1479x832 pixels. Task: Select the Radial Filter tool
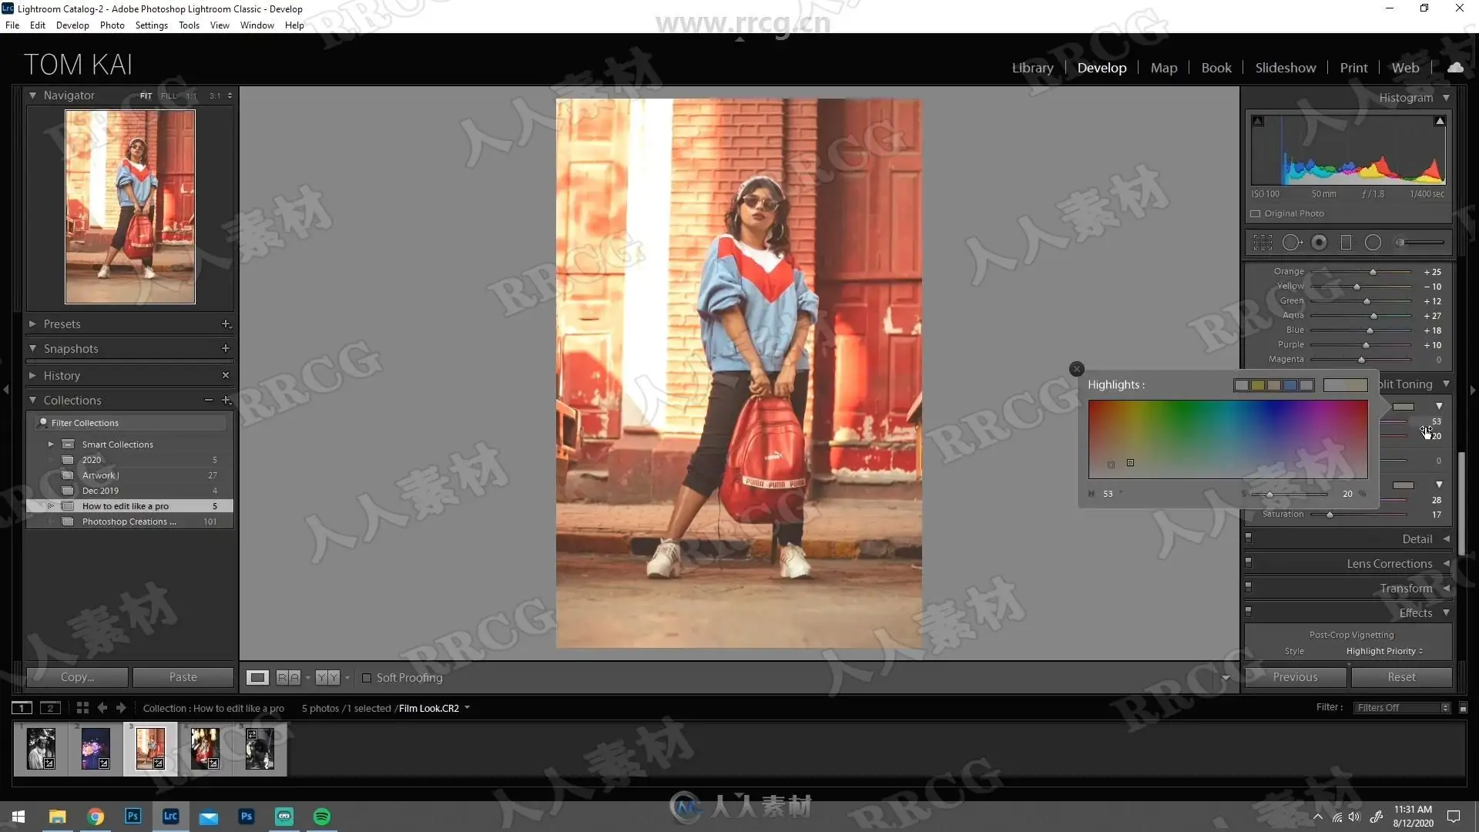1373,243
